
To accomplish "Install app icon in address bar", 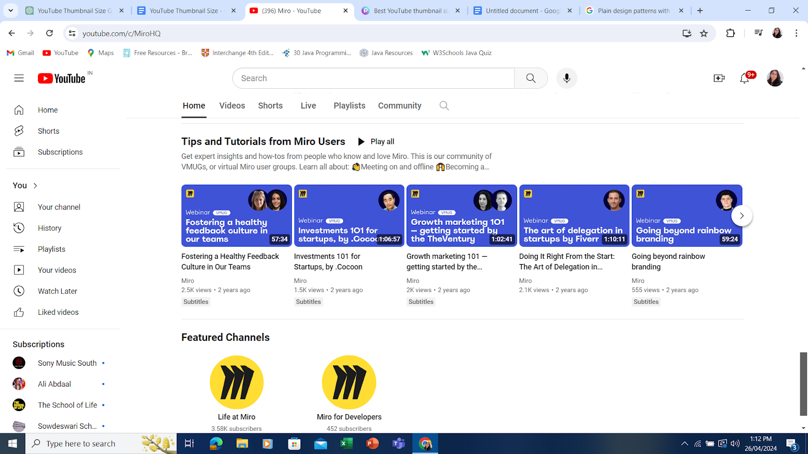I will point(687,33).
